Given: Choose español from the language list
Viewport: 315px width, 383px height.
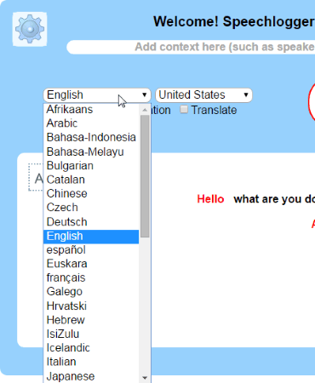Looking at the screenshot, I should [x=91, y=250].
